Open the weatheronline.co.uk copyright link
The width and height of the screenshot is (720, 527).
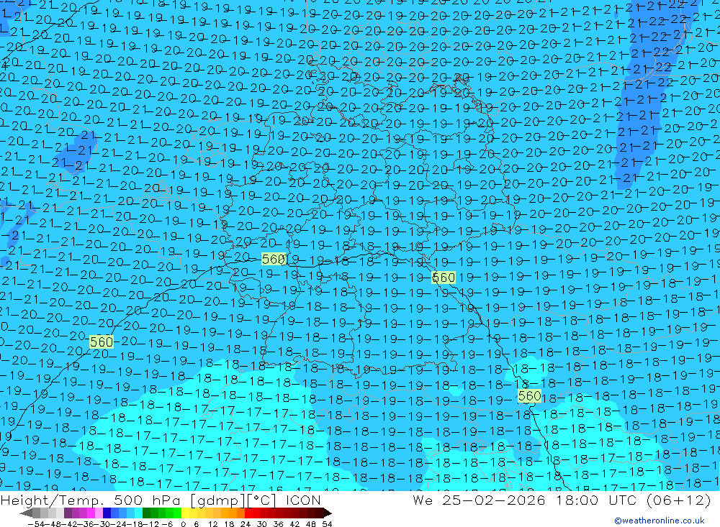[x=659, y=520]
